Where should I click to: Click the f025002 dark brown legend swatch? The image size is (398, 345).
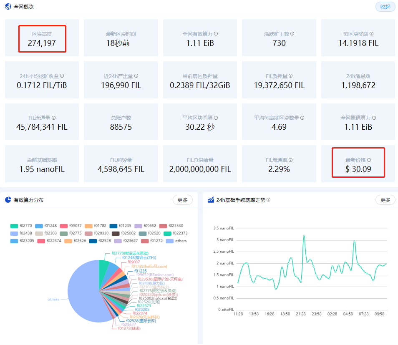(x=116, y=233)
